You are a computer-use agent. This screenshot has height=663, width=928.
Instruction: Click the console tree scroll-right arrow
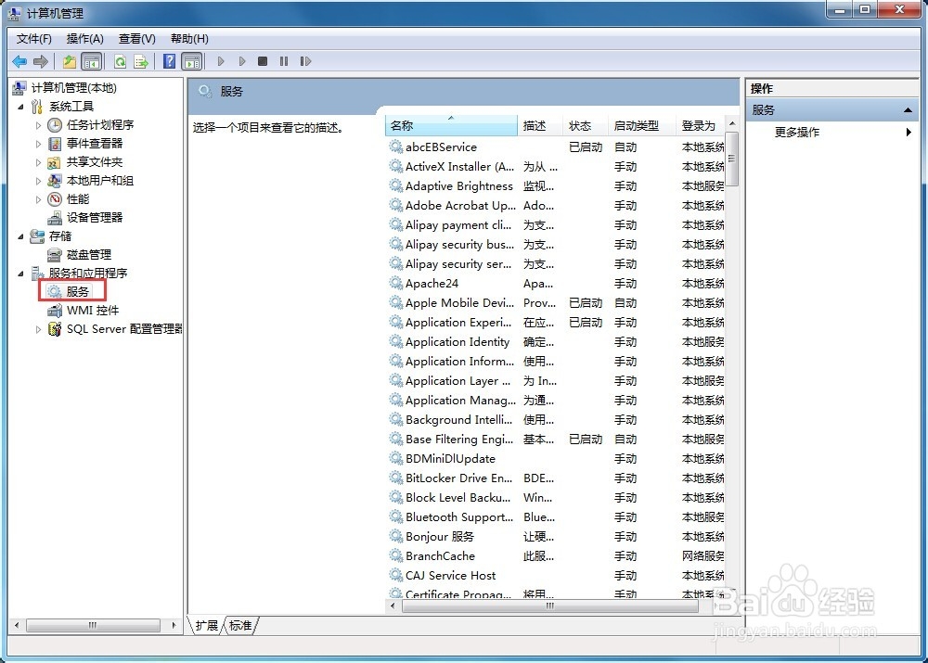coord(174,625)
